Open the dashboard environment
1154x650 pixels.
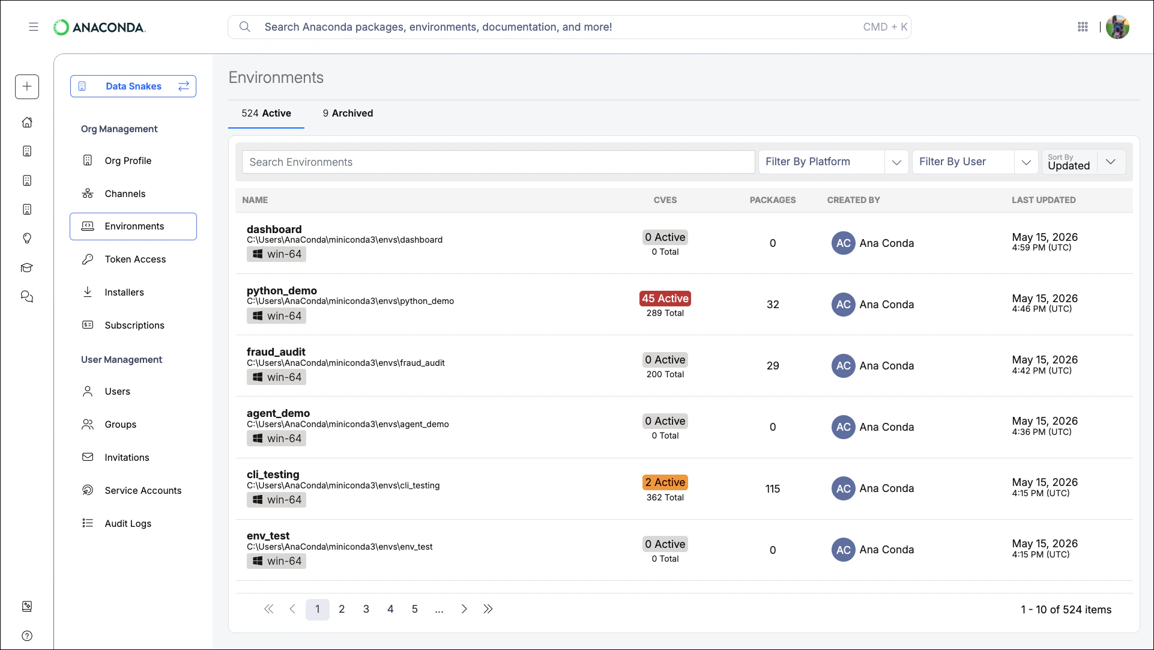pos(274,229)
